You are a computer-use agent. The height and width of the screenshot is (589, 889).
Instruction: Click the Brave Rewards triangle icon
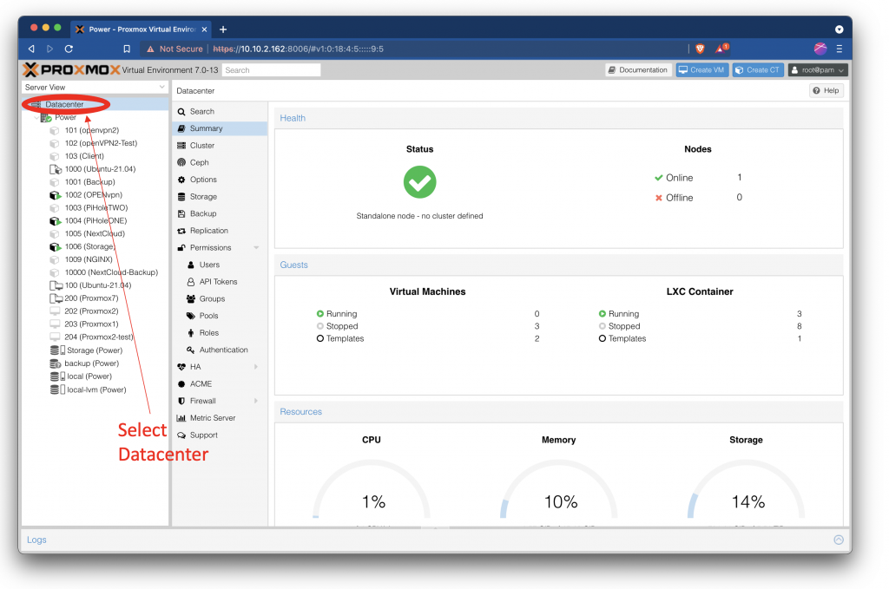coord(721,48)
